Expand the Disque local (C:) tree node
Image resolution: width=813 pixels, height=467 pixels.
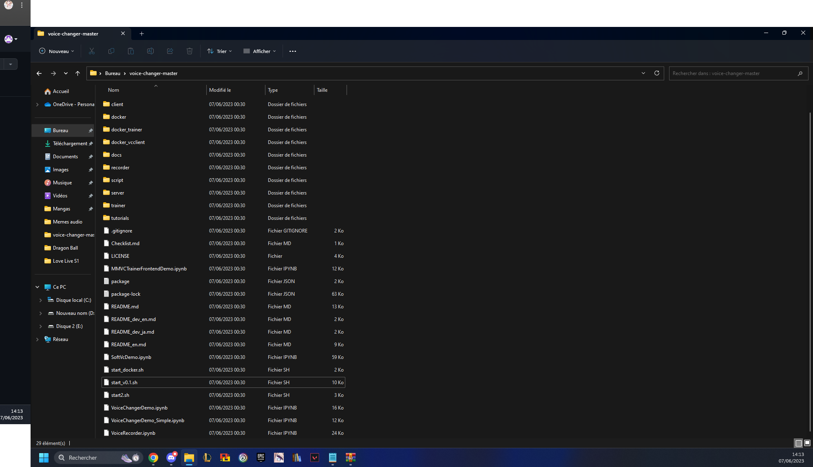(x=40, y=300)
